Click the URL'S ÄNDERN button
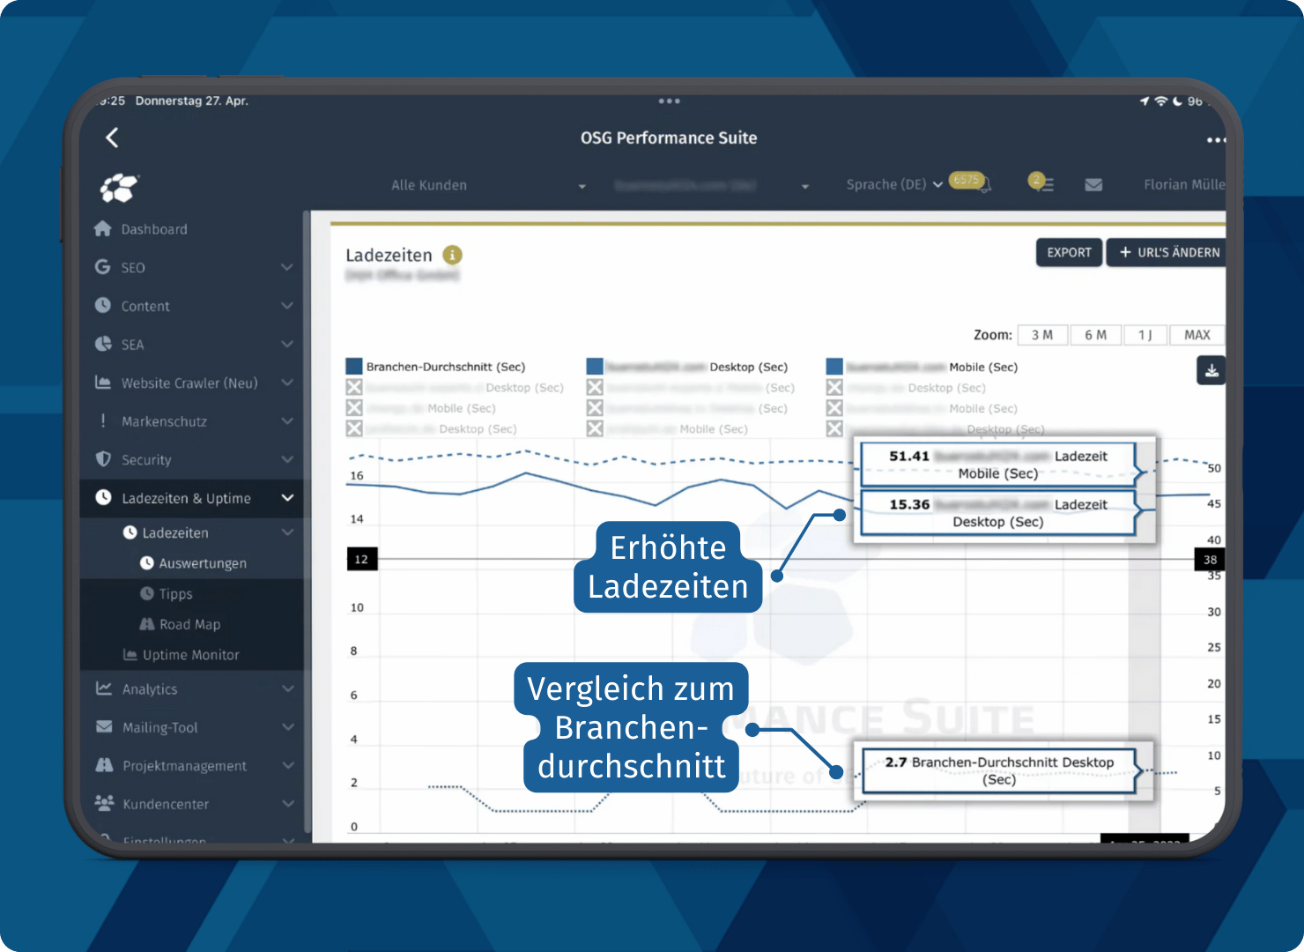This screenshot has height=952, width=1304. pyautogui.click(x=1168, y=253)
